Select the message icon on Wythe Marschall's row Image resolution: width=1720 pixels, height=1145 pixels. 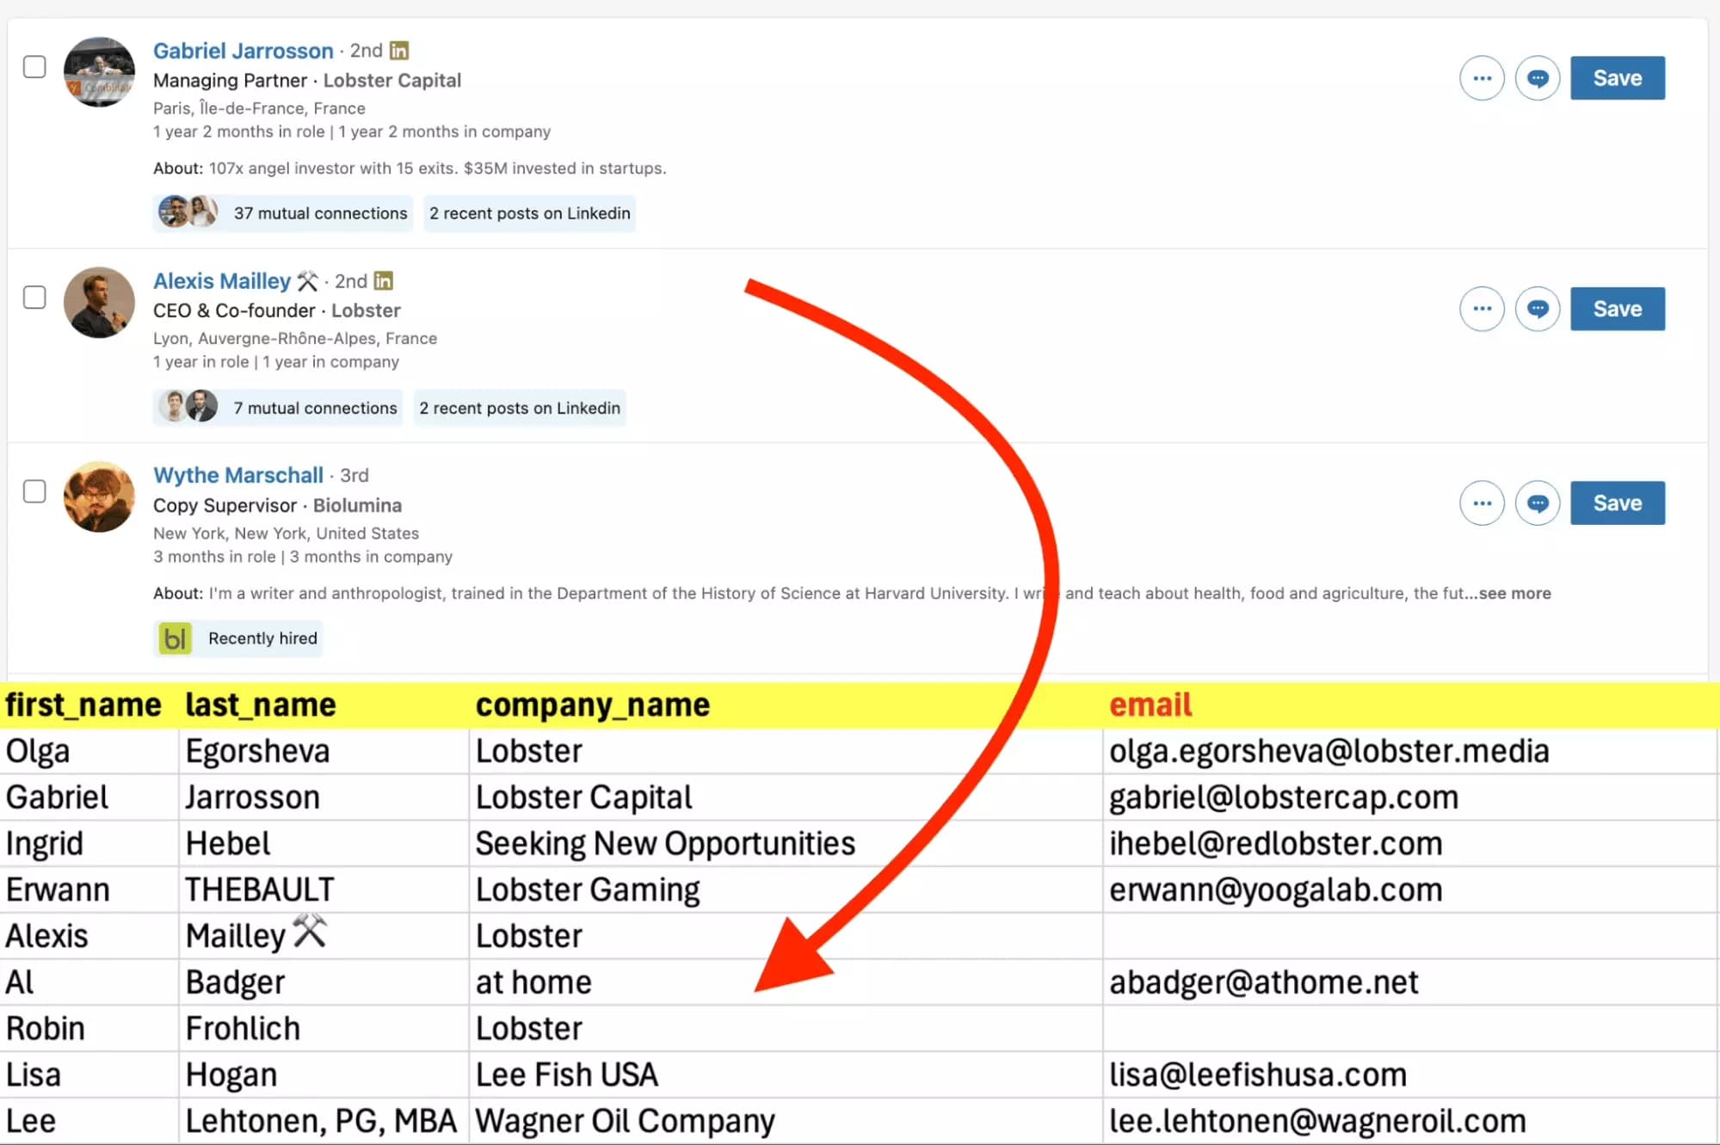pos(1538,502)
